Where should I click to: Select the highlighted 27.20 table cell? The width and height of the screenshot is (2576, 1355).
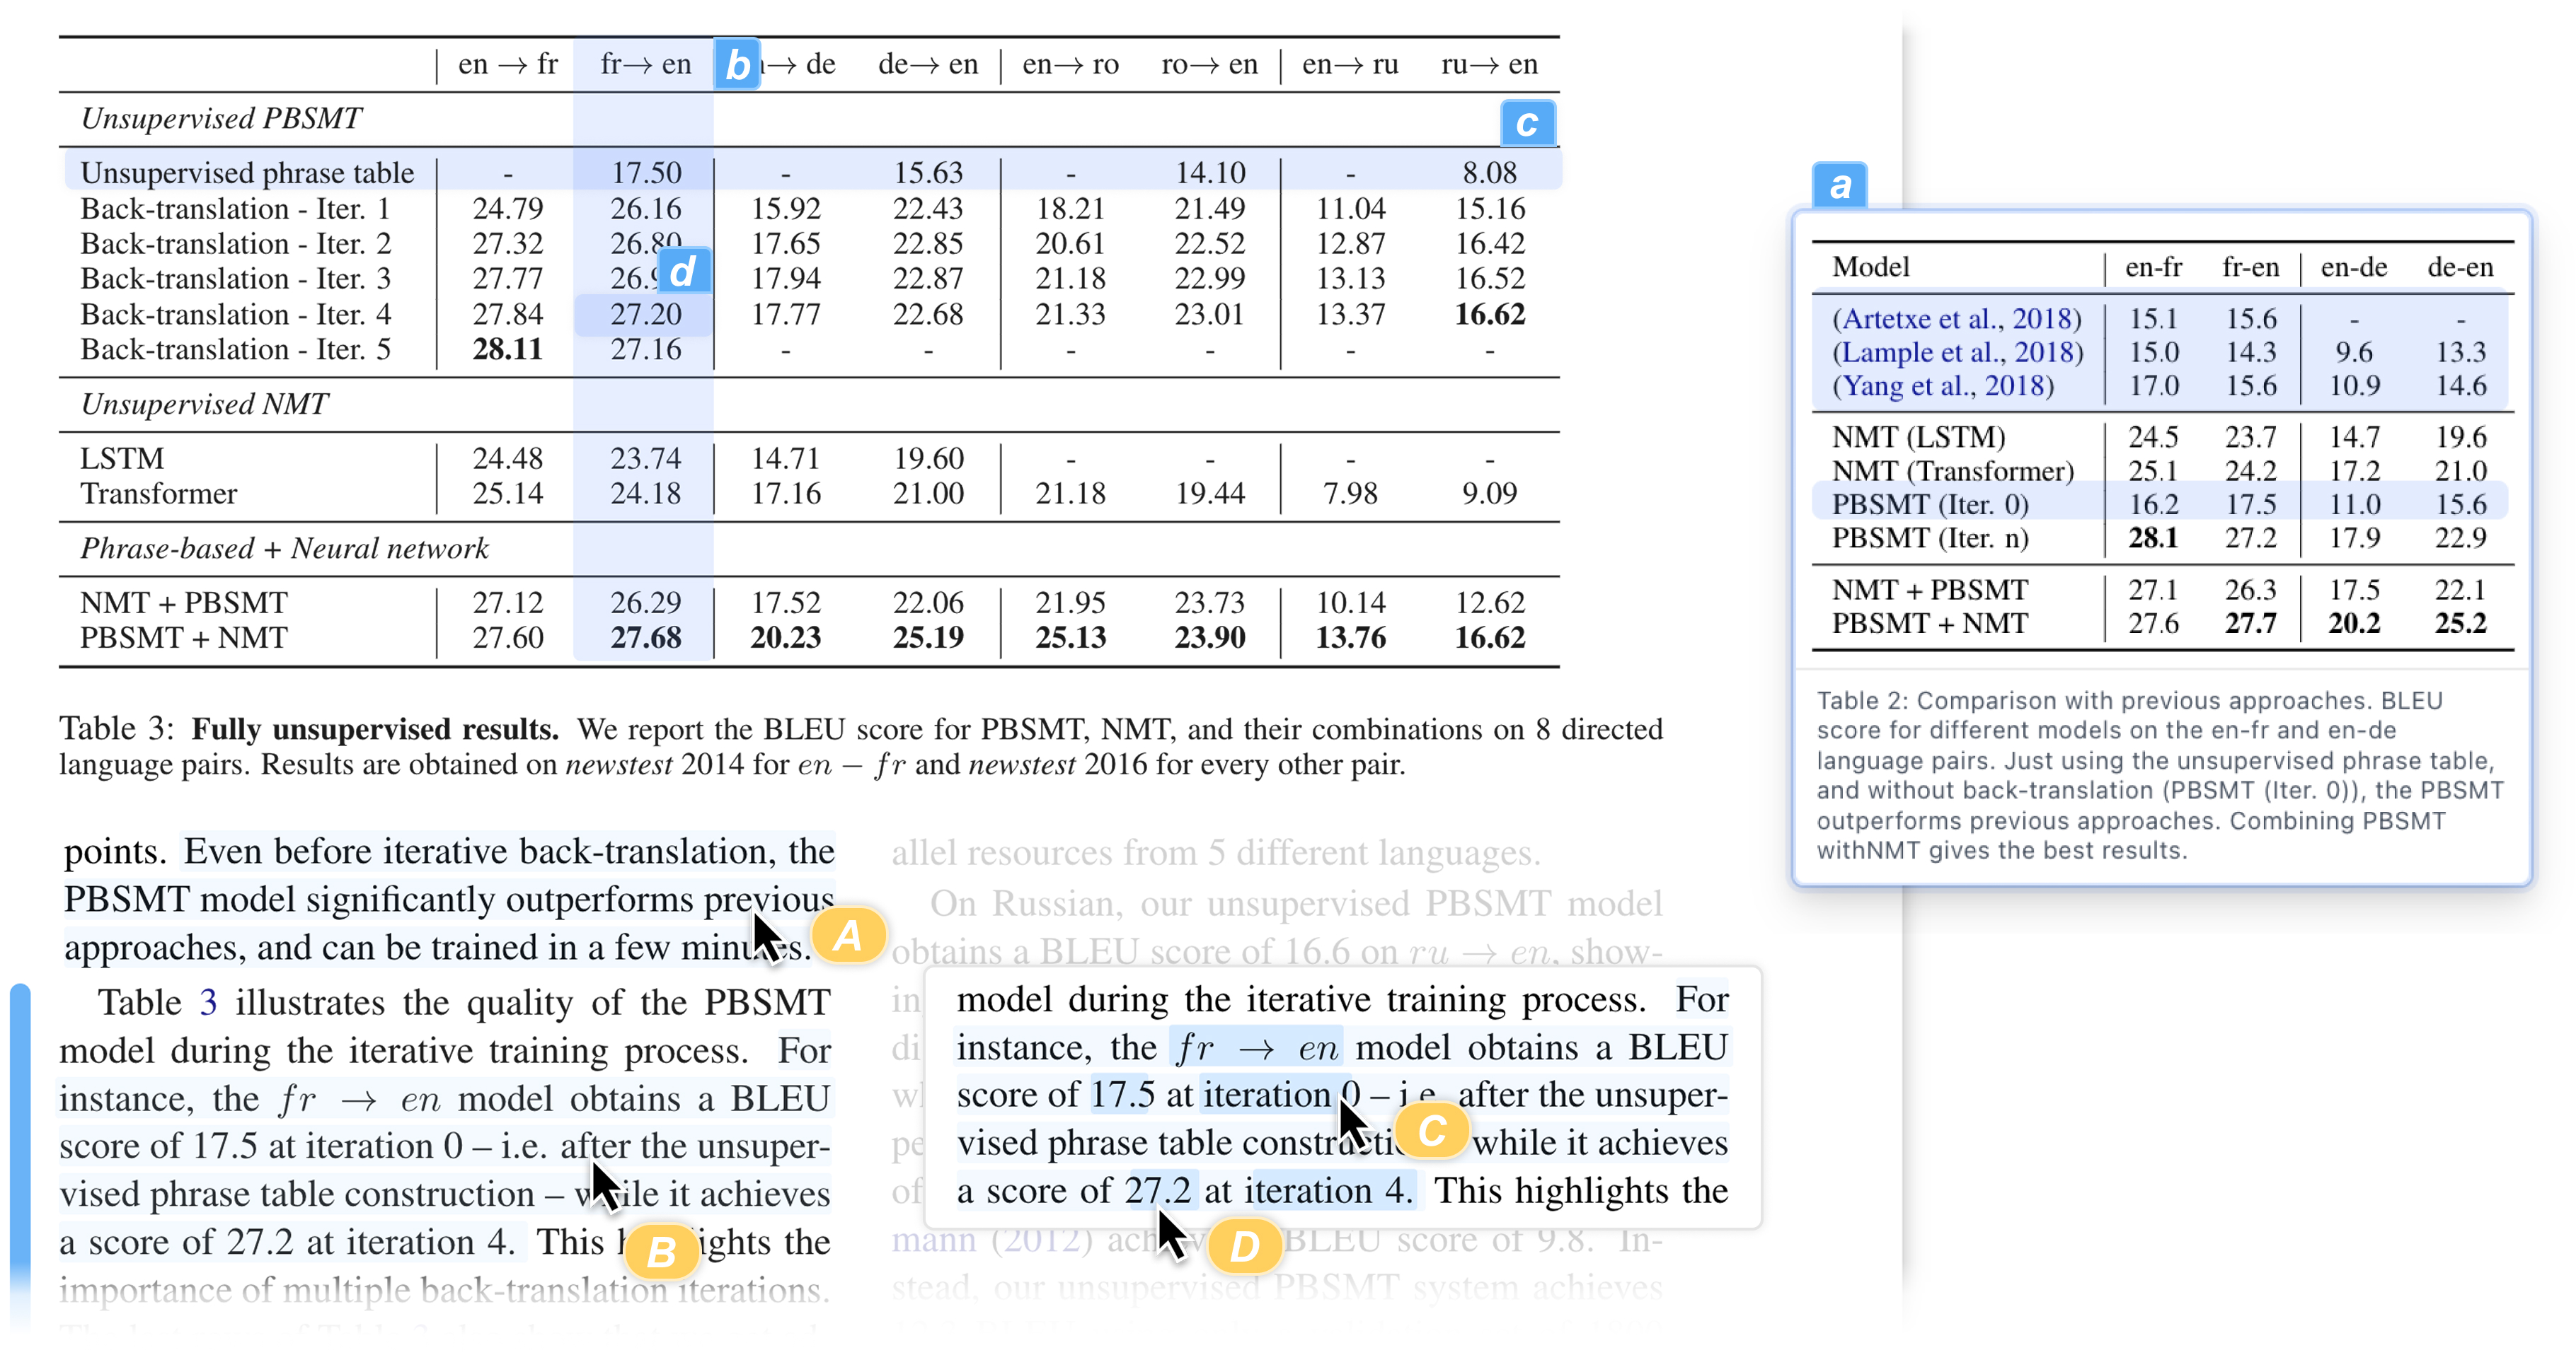point(645,315)
